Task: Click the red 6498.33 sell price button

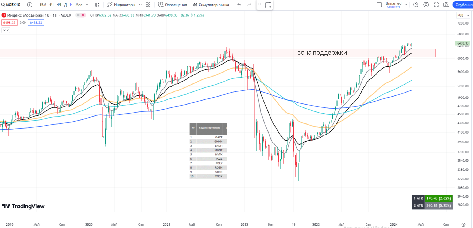Action: 9,23
